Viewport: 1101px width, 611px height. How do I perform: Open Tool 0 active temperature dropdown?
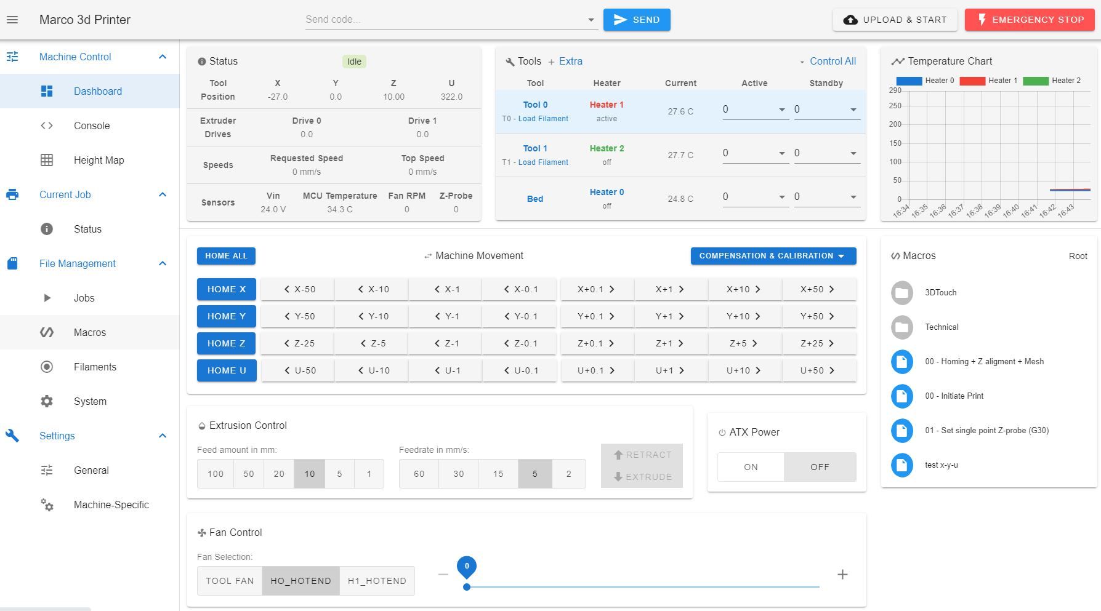[781, 110]
